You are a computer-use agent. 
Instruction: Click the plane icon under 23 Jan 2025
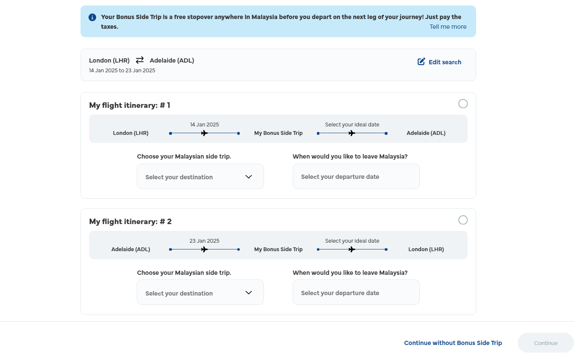click(x=205, y=249)
